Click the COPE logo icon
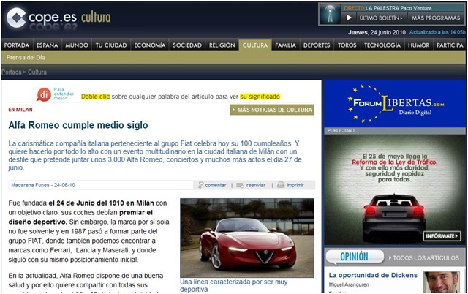 tap(16, 18)
